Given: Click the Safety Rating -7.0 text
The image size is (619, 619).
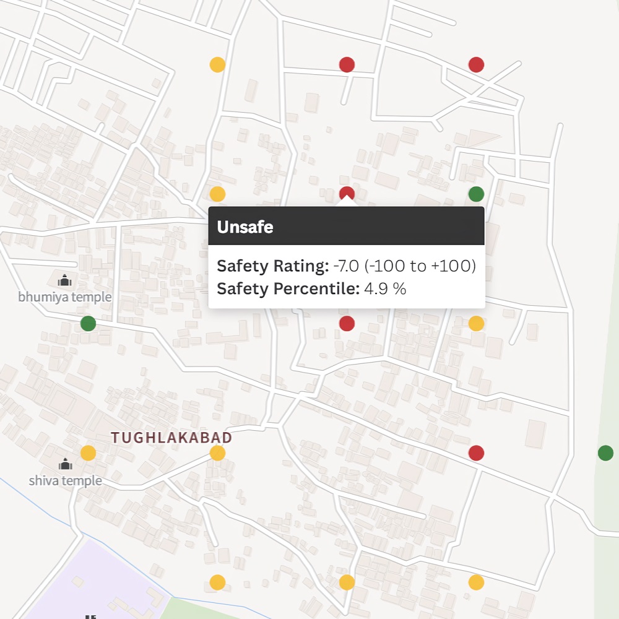Looking at the screenshot, I should (346, 266).
